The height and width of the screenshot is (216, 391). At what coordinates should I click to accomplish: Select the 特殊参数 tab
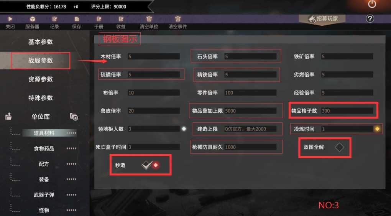(41, 97)
